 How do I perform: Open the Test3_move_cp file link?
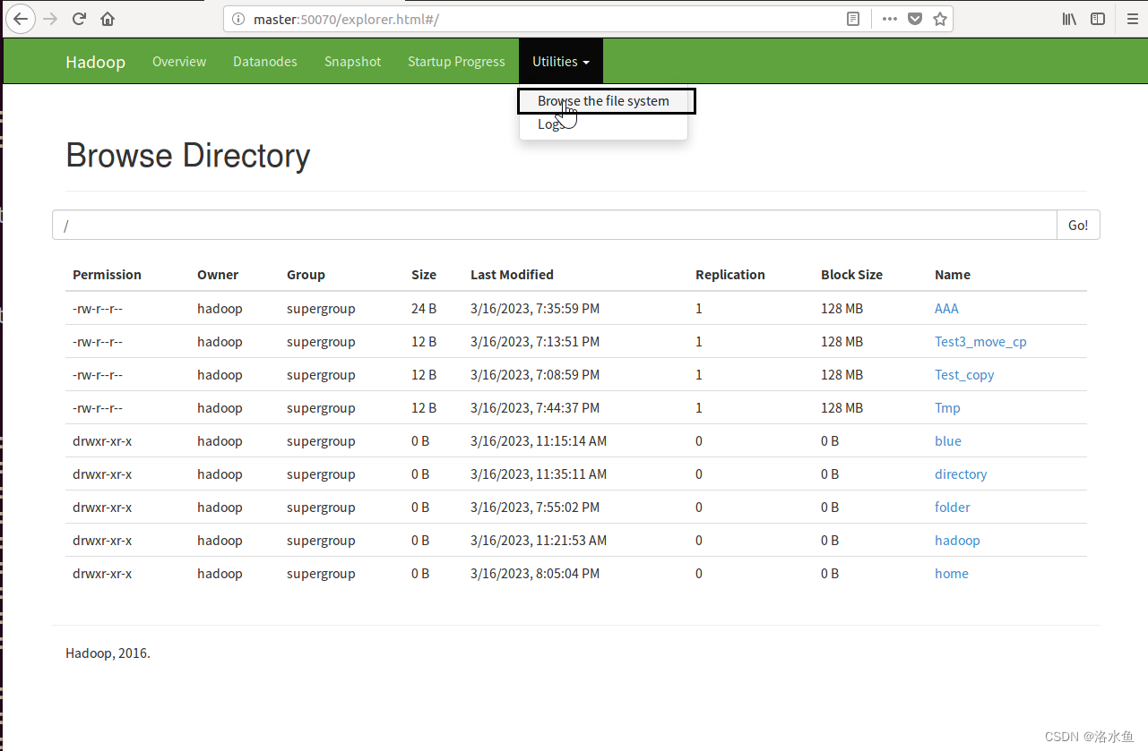pyautogui.click(x=980, y=342)
